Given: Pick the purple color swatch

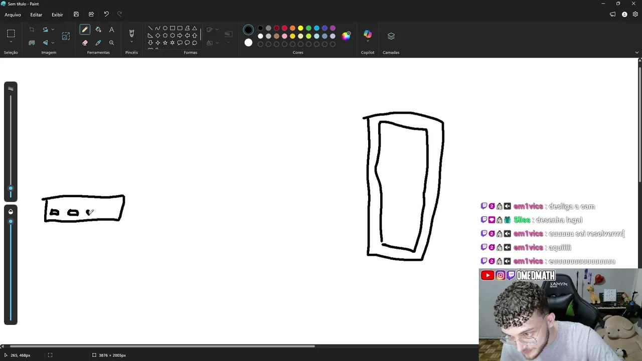Looking at the screenshot, I should tap(333, 28).
